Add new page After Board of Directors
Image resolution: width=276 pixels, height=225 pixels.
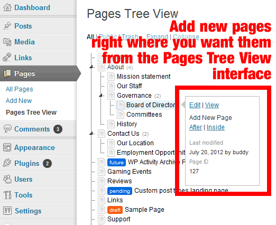[x=196, y=127]
